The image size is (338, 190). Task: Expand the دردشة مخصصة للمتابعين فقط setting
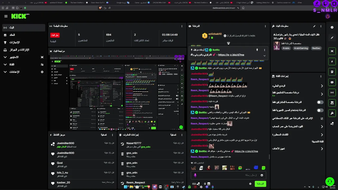[322, 94]
